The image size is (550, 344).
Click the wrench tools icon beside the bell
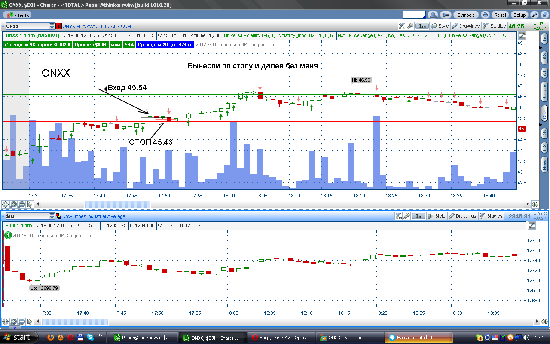click(445, 15)
